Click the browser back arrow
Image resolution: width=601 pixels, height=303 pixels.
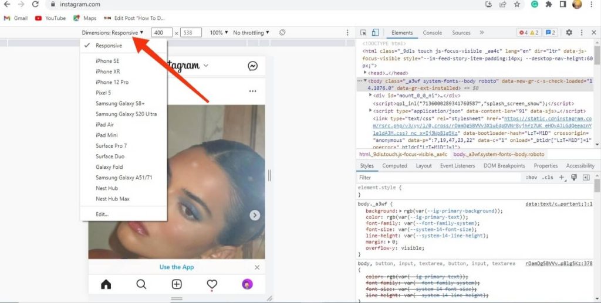pos(7,4)
